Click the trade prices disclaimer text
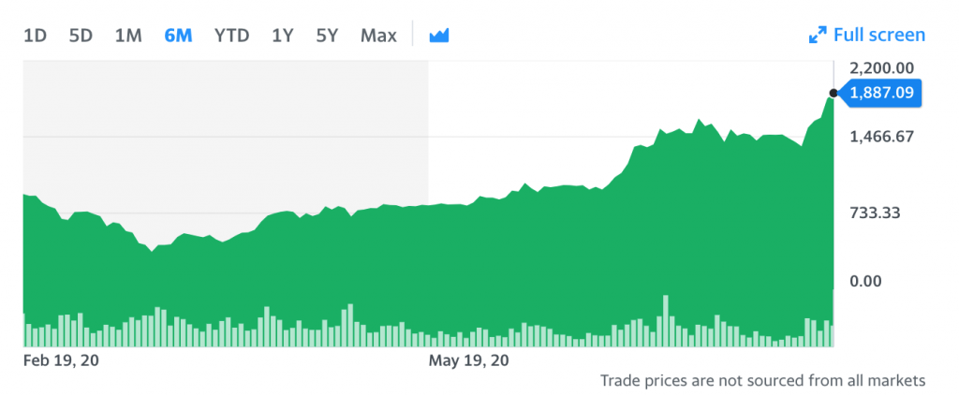Screen dimensions: 959x396 click(x=762, y=380)
